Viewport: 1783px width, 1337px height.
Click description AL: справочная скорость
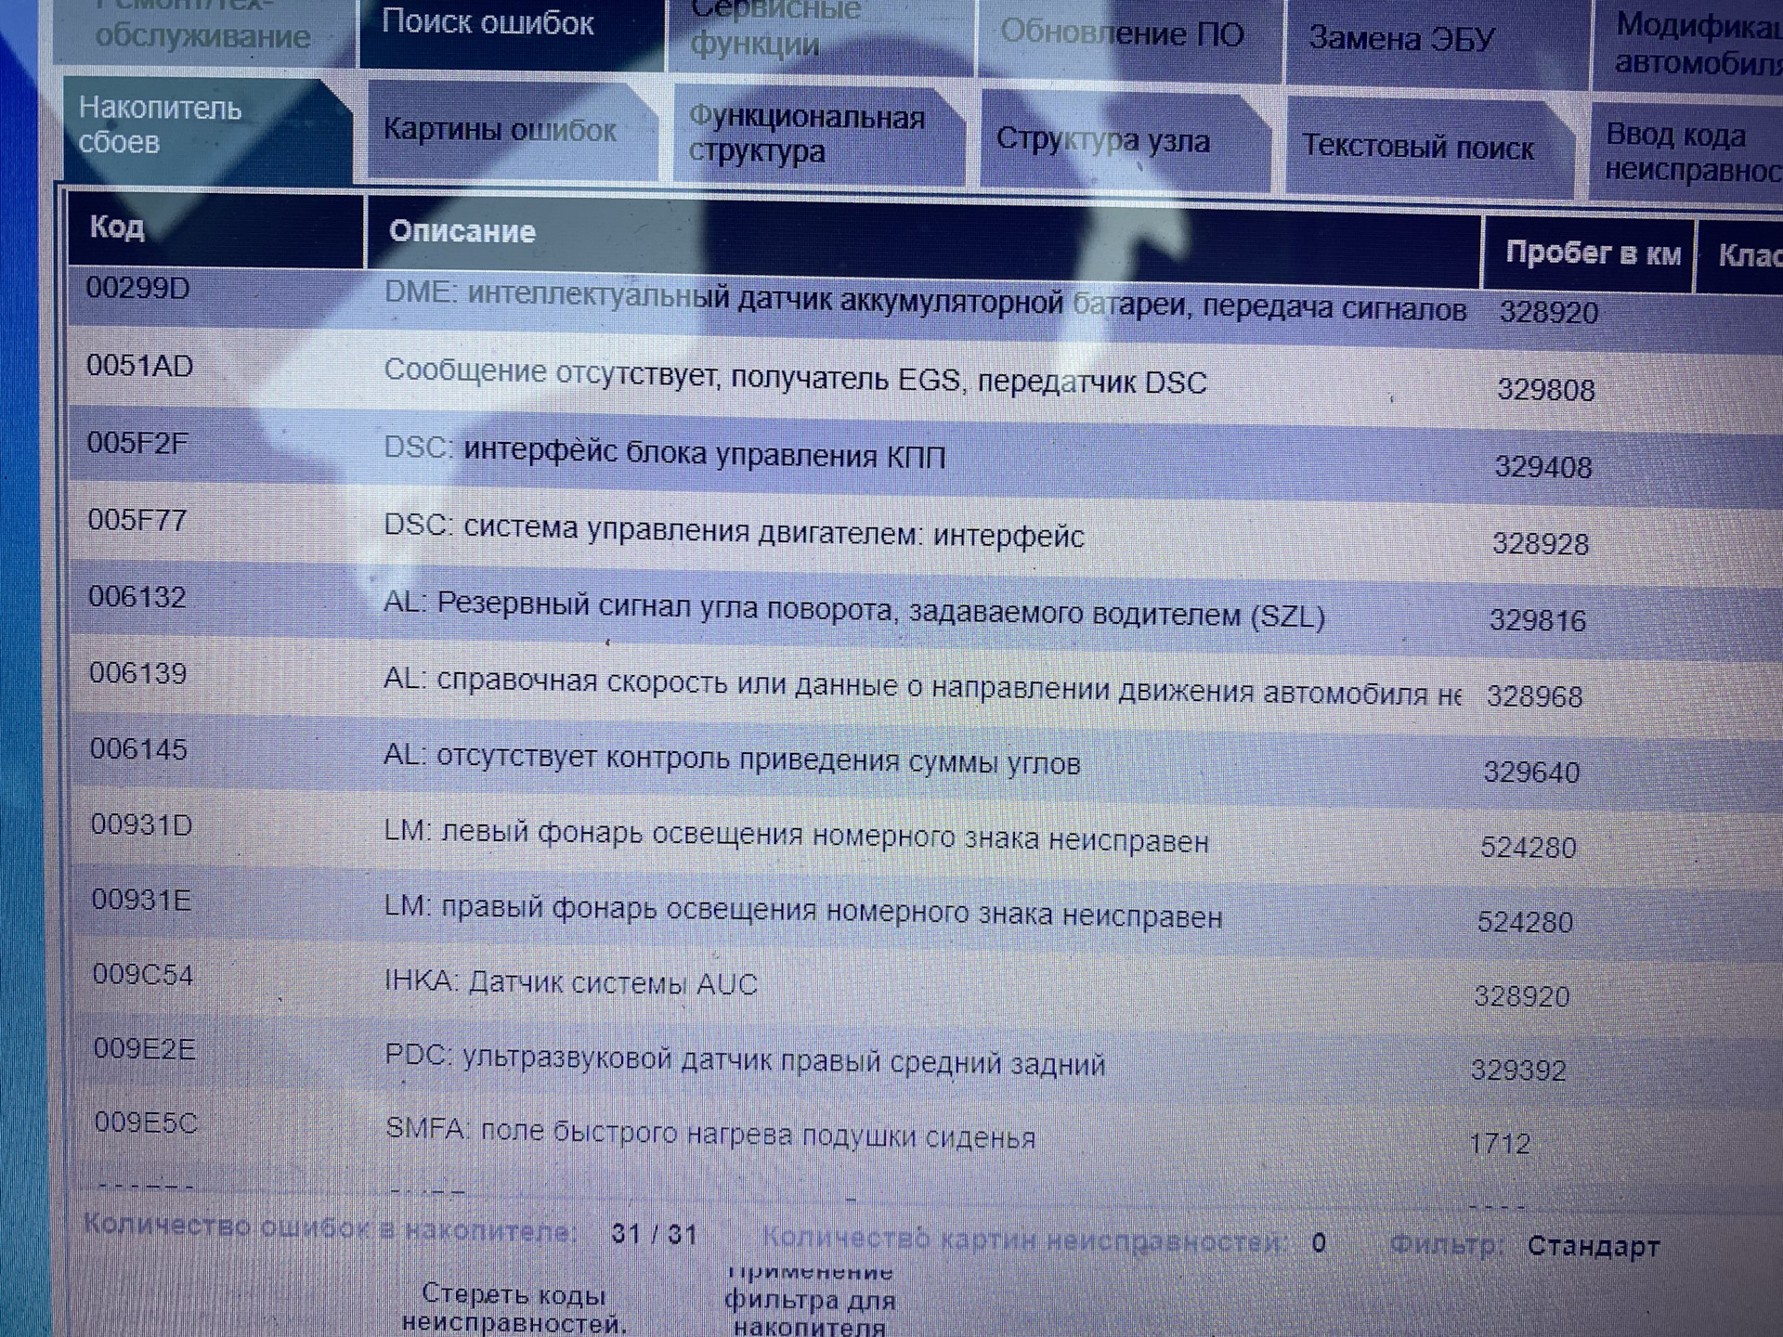pyautogui.click(x=922, y=687)
